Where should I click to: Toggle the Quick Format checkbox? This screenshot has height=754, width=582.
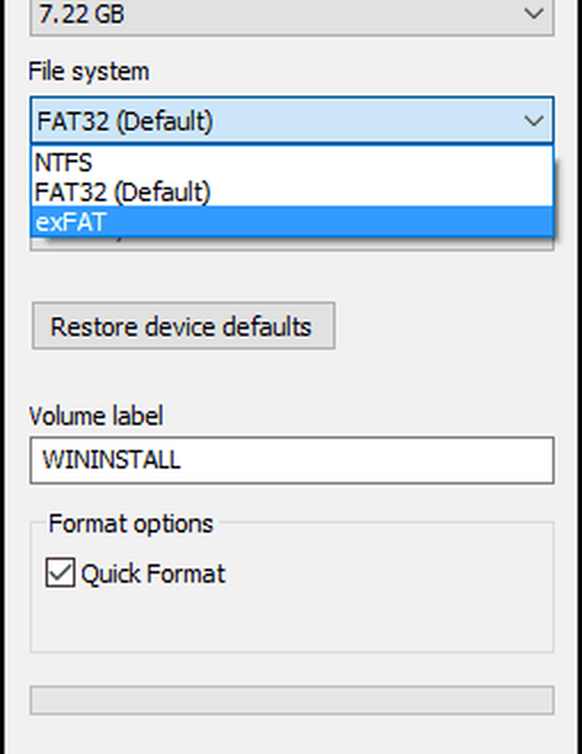pyautogui.click(x=61, y=574)
